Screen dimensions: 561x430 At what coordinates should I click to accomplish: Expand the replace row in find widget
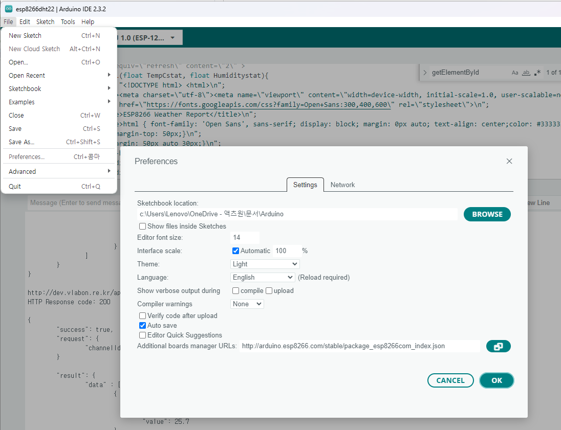pos(425,73)
